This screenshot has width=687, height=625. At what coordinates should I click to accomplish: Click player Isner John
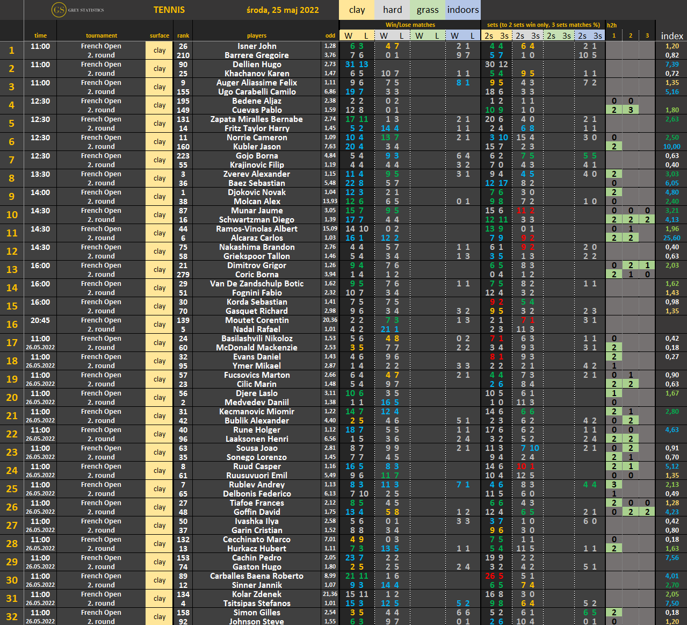pyautogui.click(x=257, y=46)
